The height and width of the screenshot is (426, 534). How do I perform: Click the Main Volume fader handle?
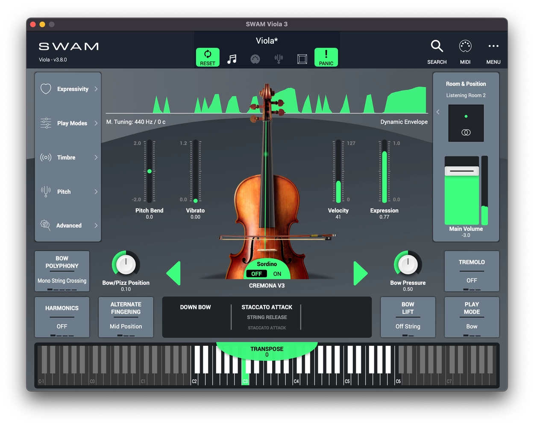462,171
